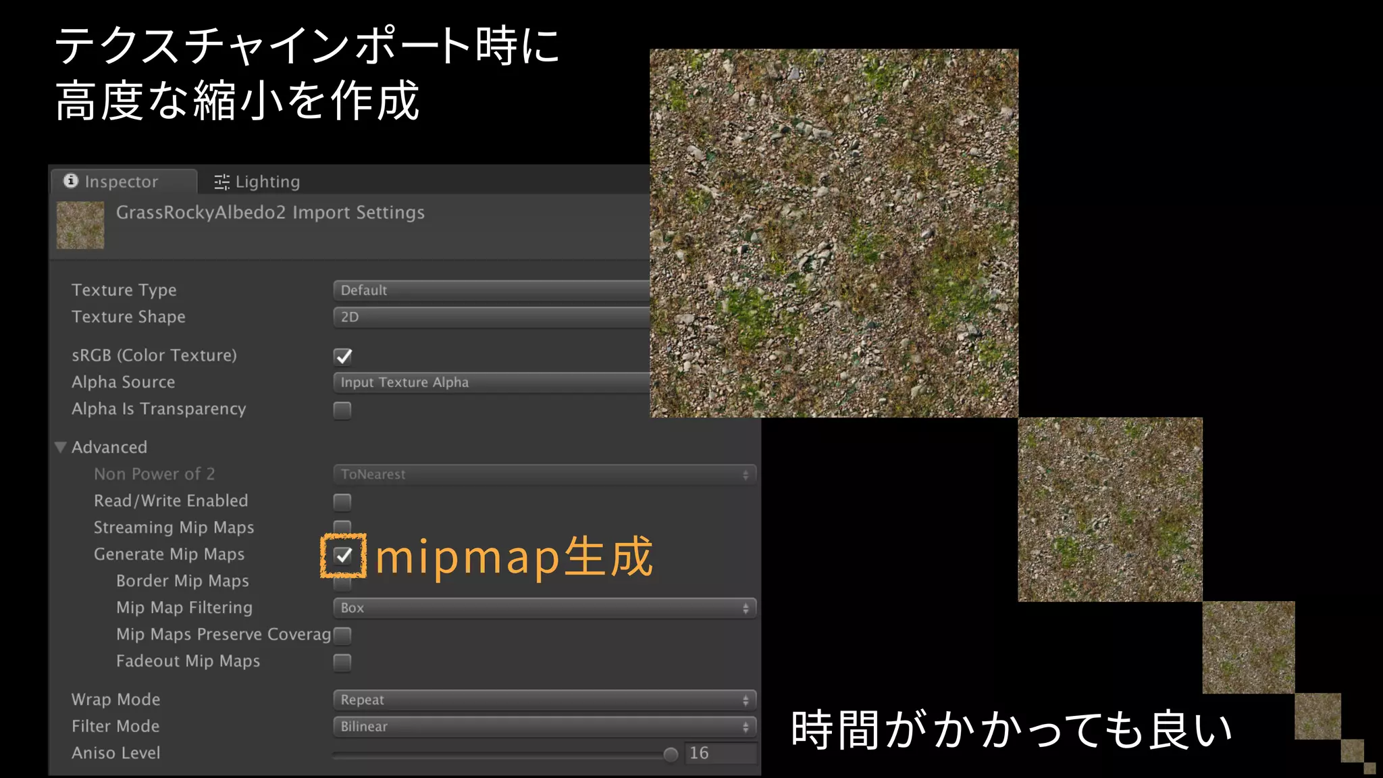Click the GrassRockyAlbedo2 texture thumbnail
Image resolution: width=1383 pixels, height=778 pixels.
pyautogui.click(x=80, y=226)
